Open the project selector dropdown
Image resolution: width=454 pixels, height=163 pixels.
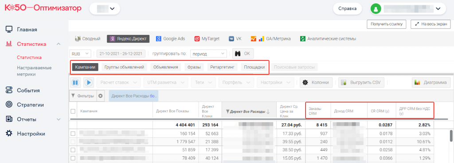point(105,9)
